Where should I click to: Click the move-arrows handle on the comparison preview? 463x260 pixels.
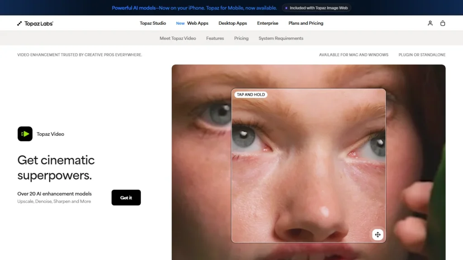pos(378,235)
